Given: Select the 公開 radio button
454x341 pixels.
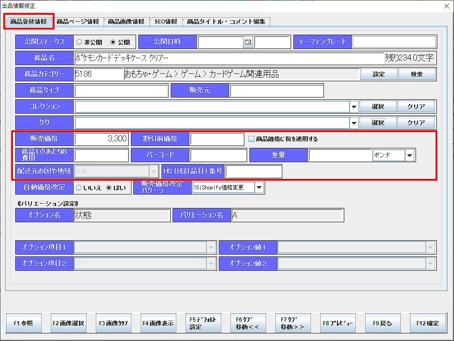Looking at the screenshot, I should pos(113,42).
